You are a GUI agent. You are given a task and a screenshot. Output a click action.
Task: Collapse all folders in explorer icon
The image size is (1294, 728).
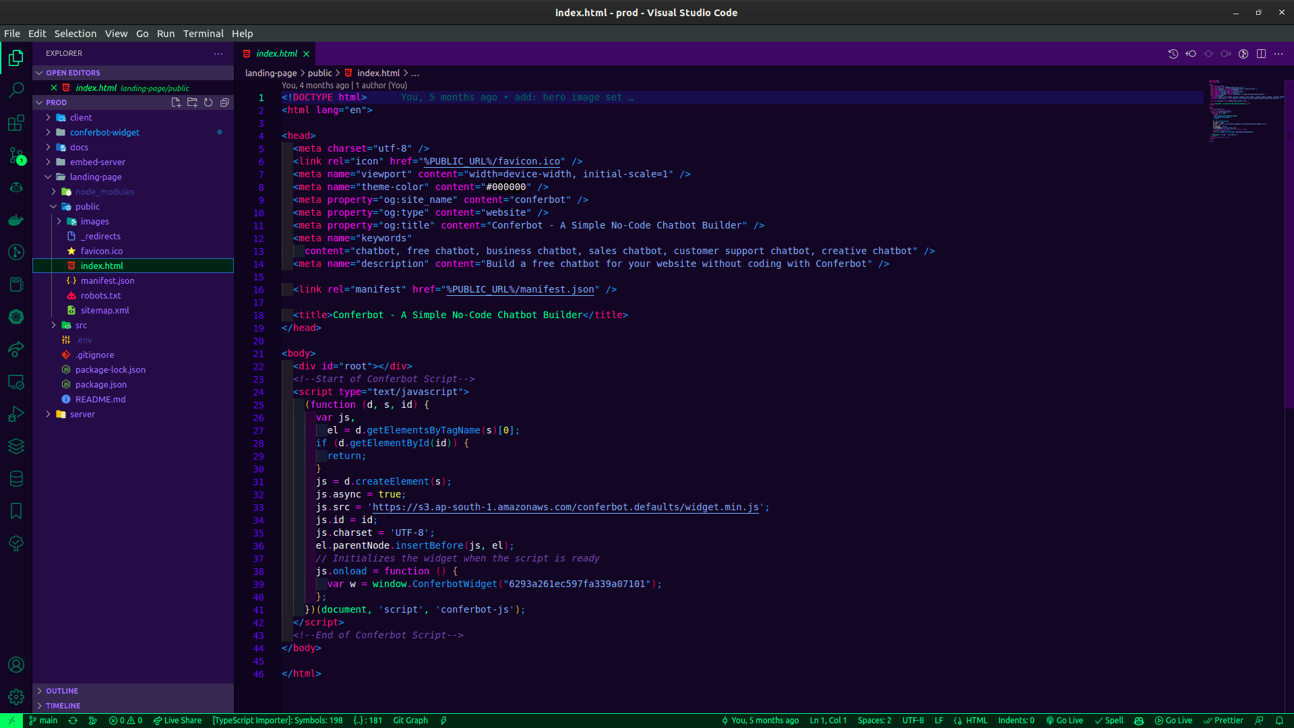point(224,102)
